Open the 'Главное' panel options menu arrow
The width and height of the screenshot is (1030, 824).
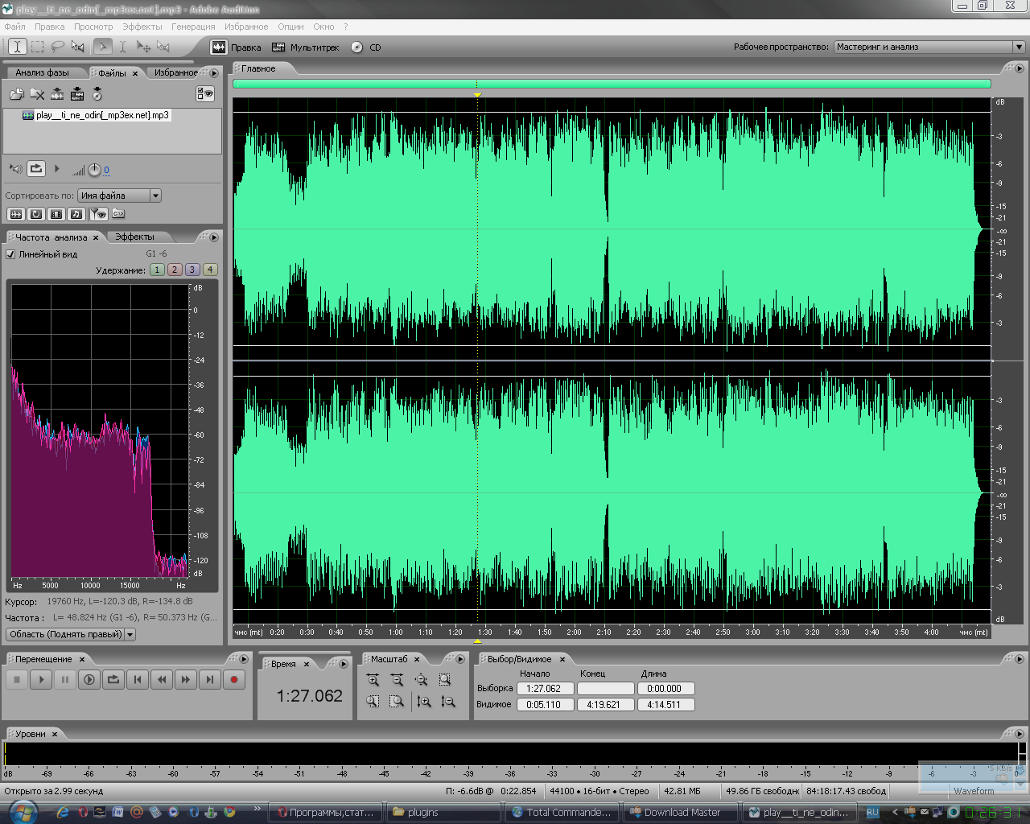[1020, 68]
